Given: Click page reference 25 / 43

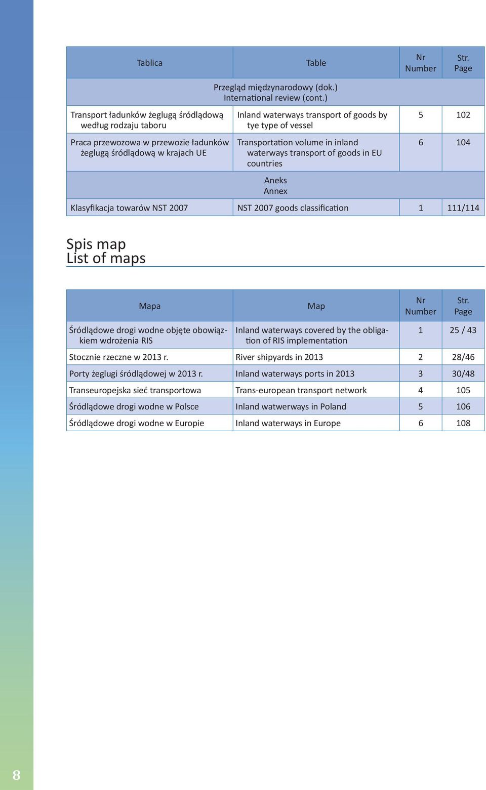Looking at the screenshot, I should pos(463,330).
